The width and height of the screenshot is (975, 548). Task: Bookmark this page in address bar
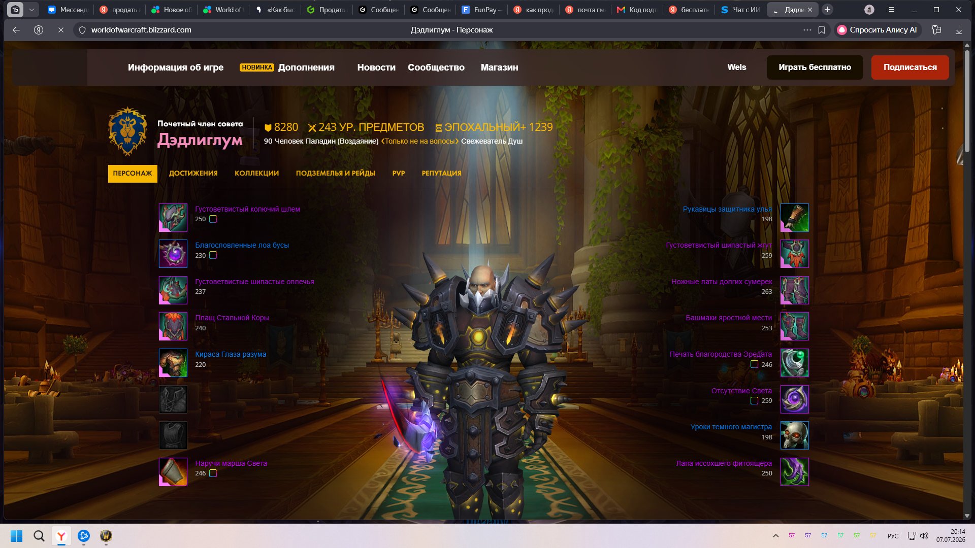click(x=822, y=30)
